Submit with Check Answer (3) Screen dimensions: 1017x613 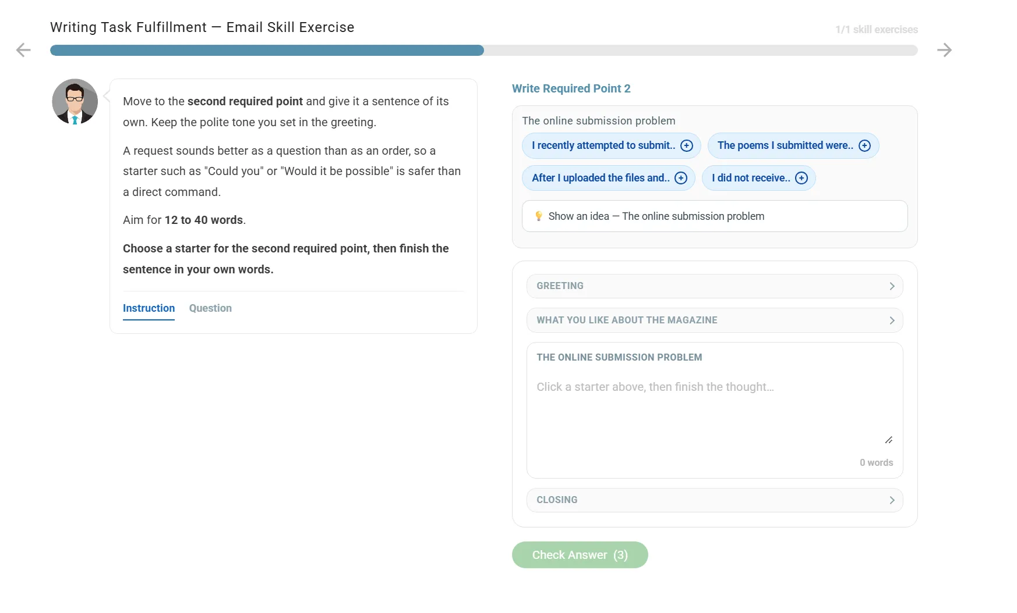coord(580,555)
